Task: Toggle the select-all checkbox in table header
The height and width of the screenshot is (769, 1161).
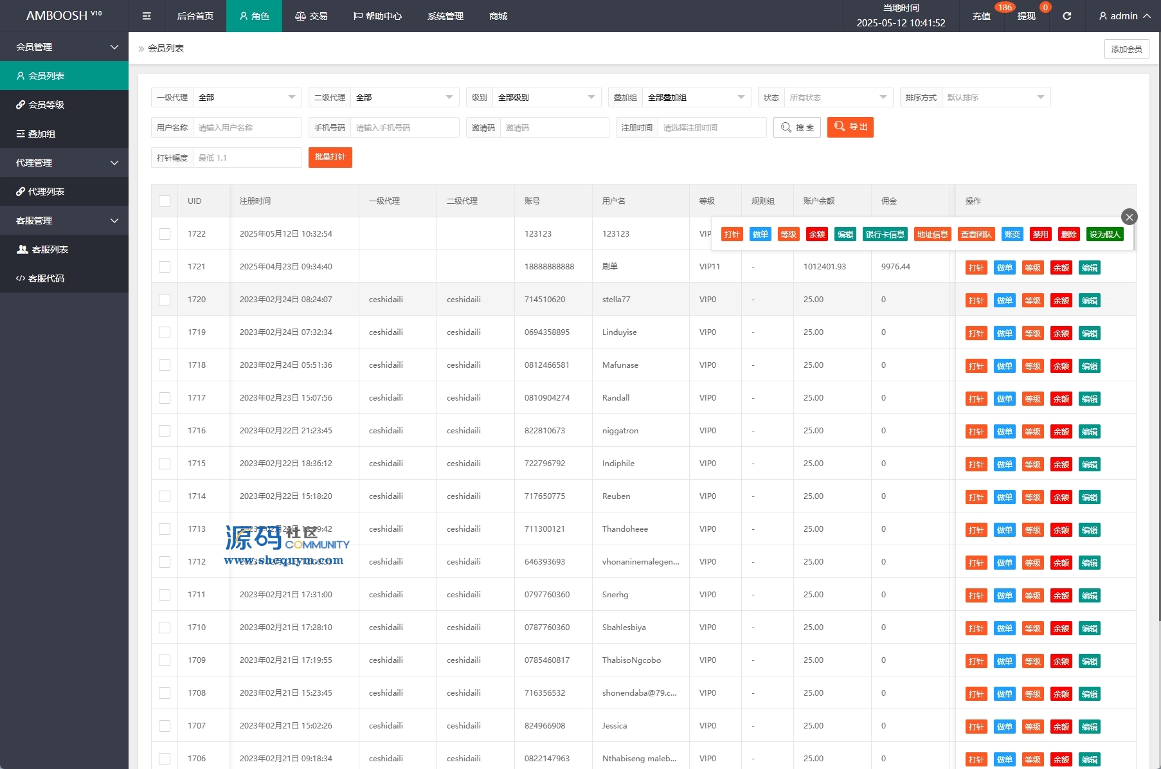Action: click(x=165, y=201)
